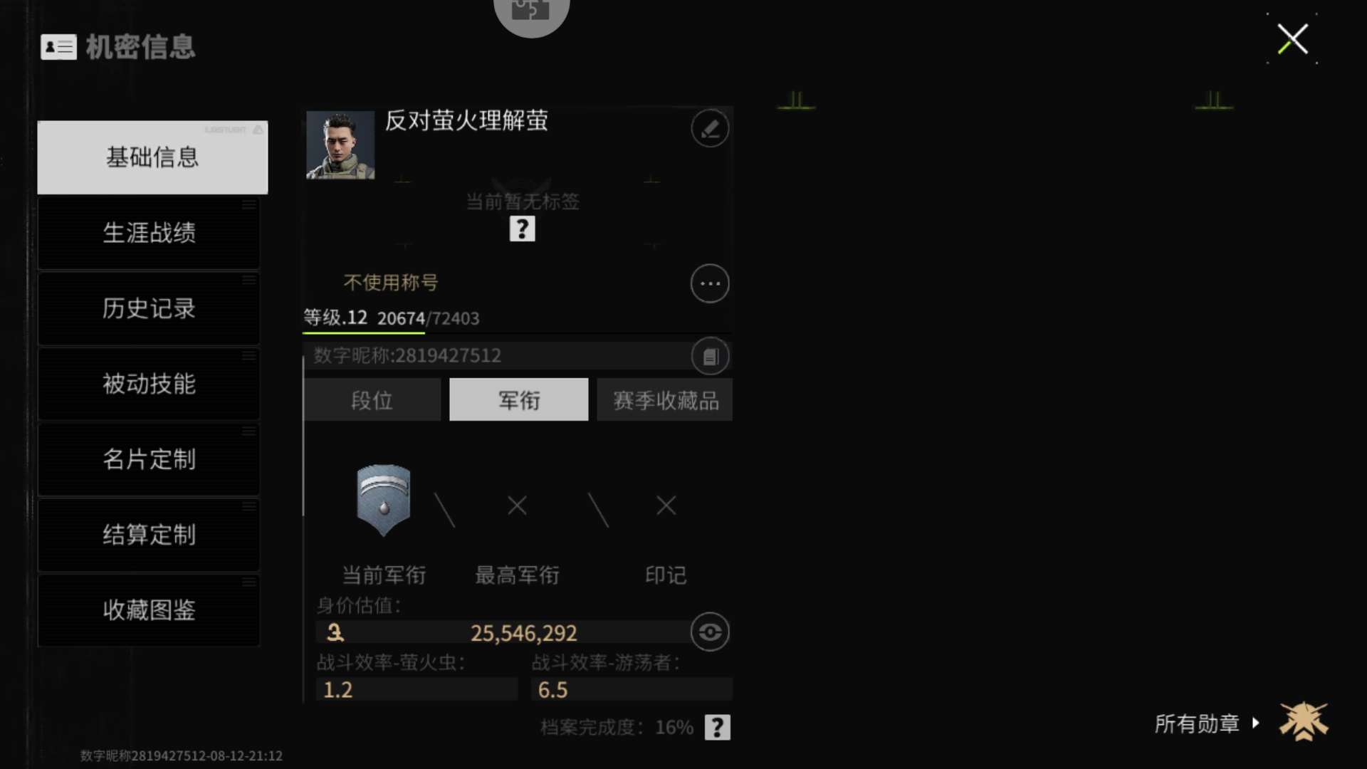Select the 军衔 tab
Screen dimensions: 1367x769
(519, 399)
